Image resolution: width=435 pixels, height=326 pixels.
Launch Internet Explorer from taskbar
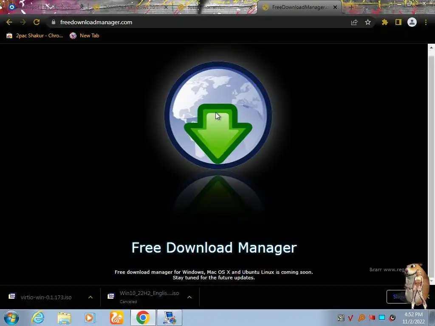38,318
